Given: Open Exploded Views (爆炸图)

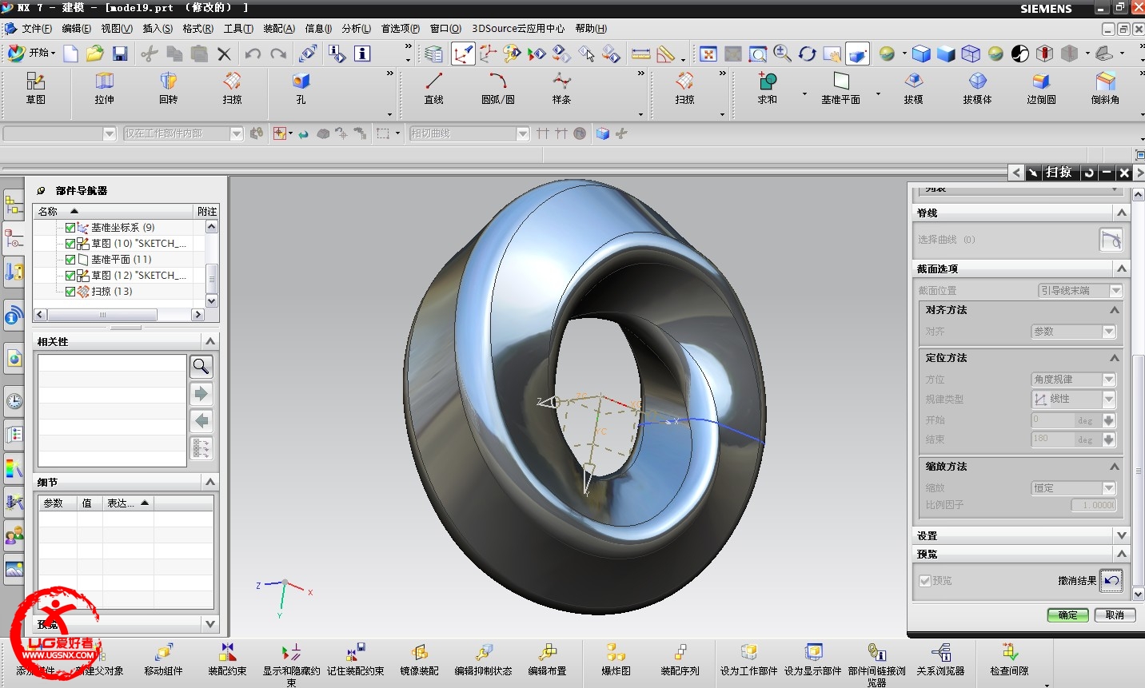Looking at the screenshot, I should point(616,660).
